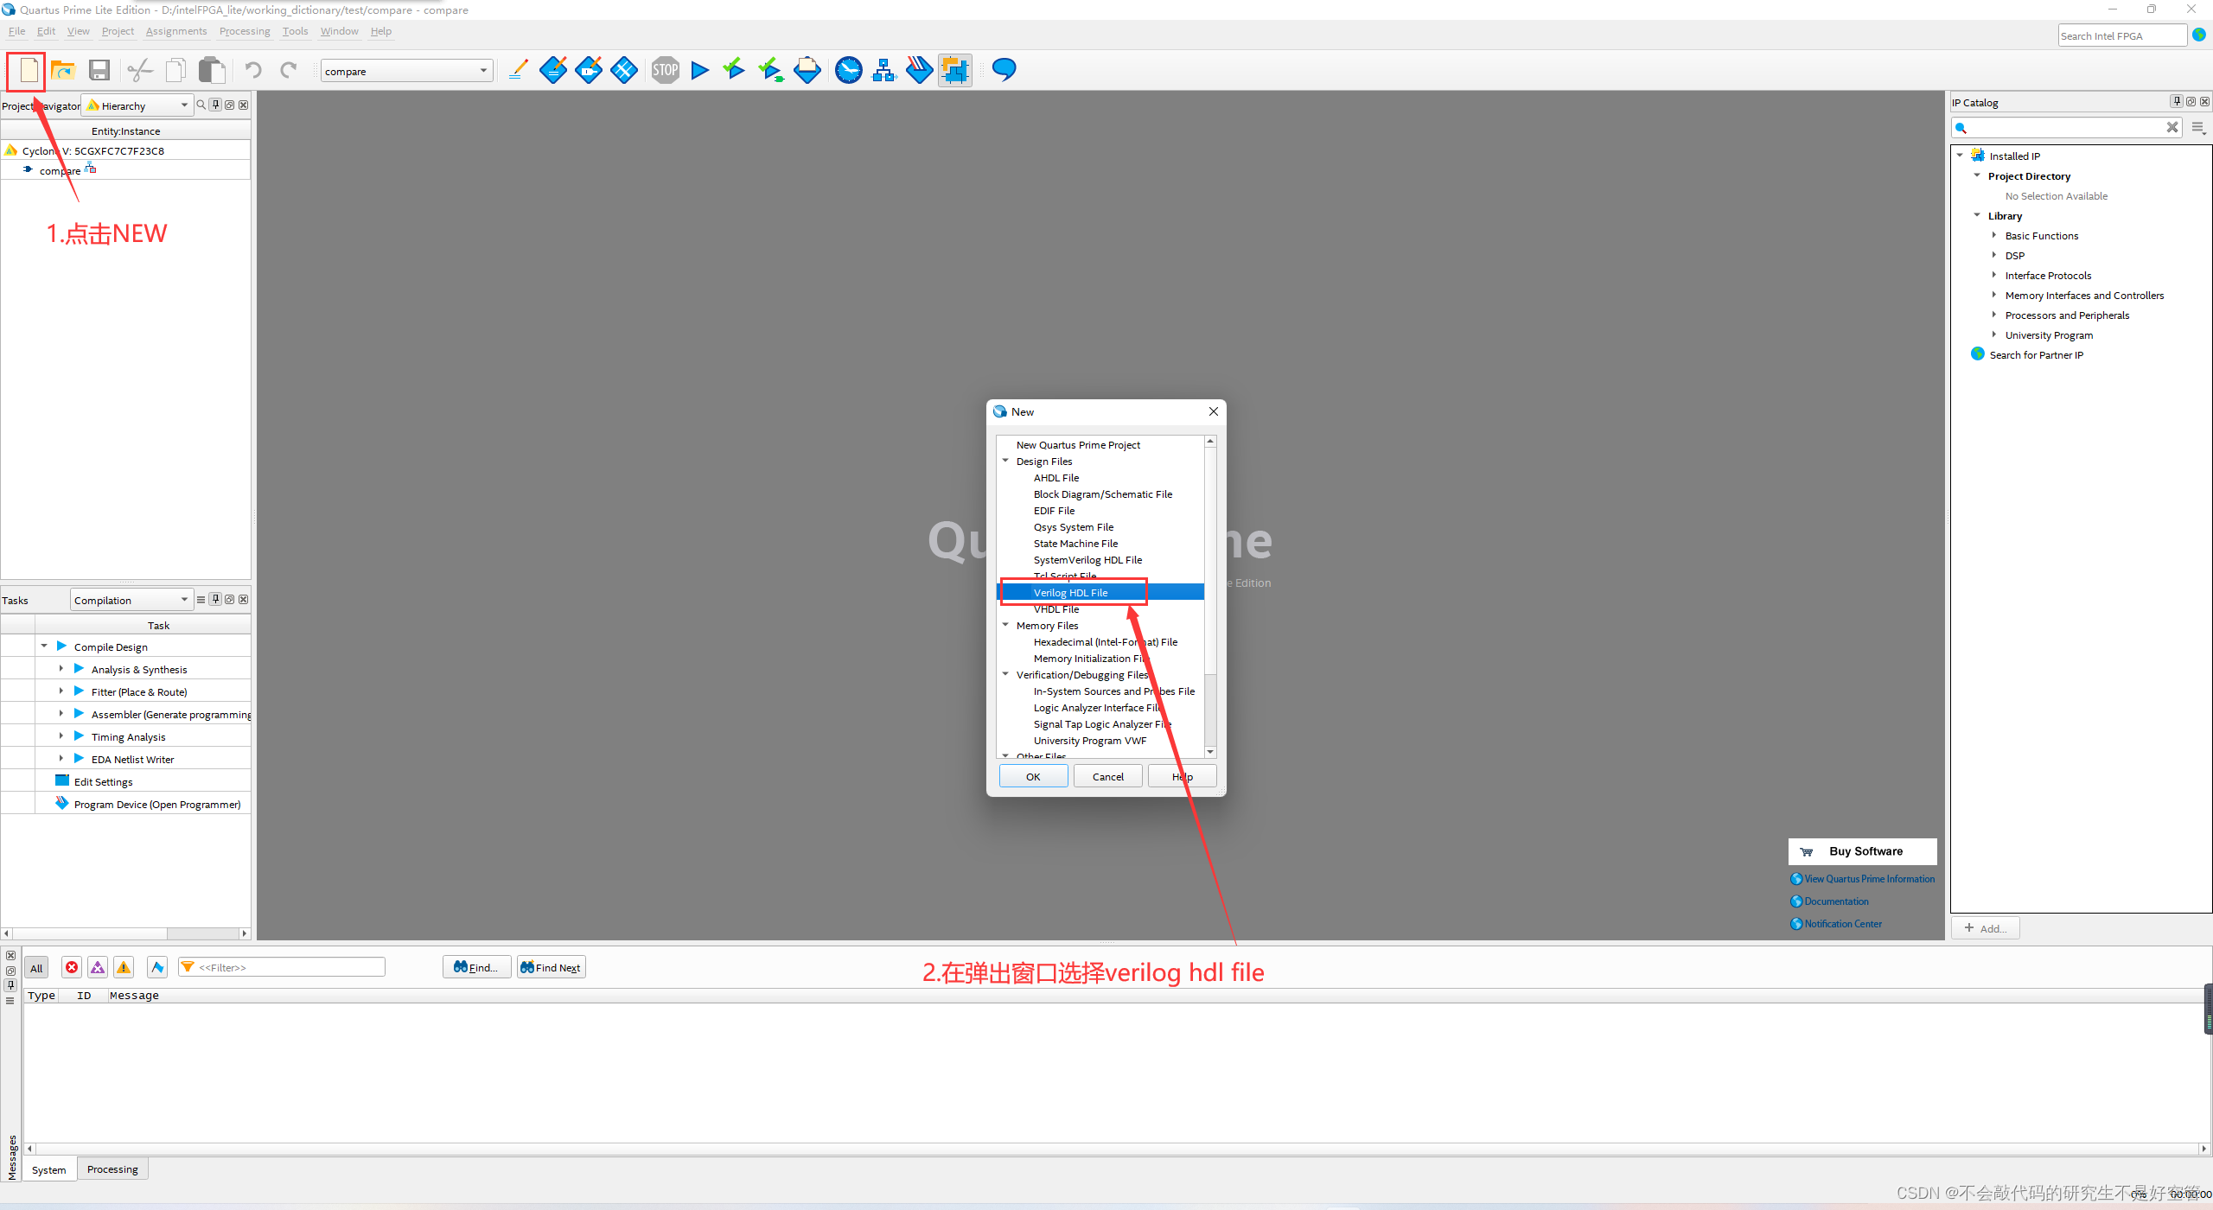Toggle critical warning messages filter
The image size is (2213, 1210).
click(x=98, y=967)
